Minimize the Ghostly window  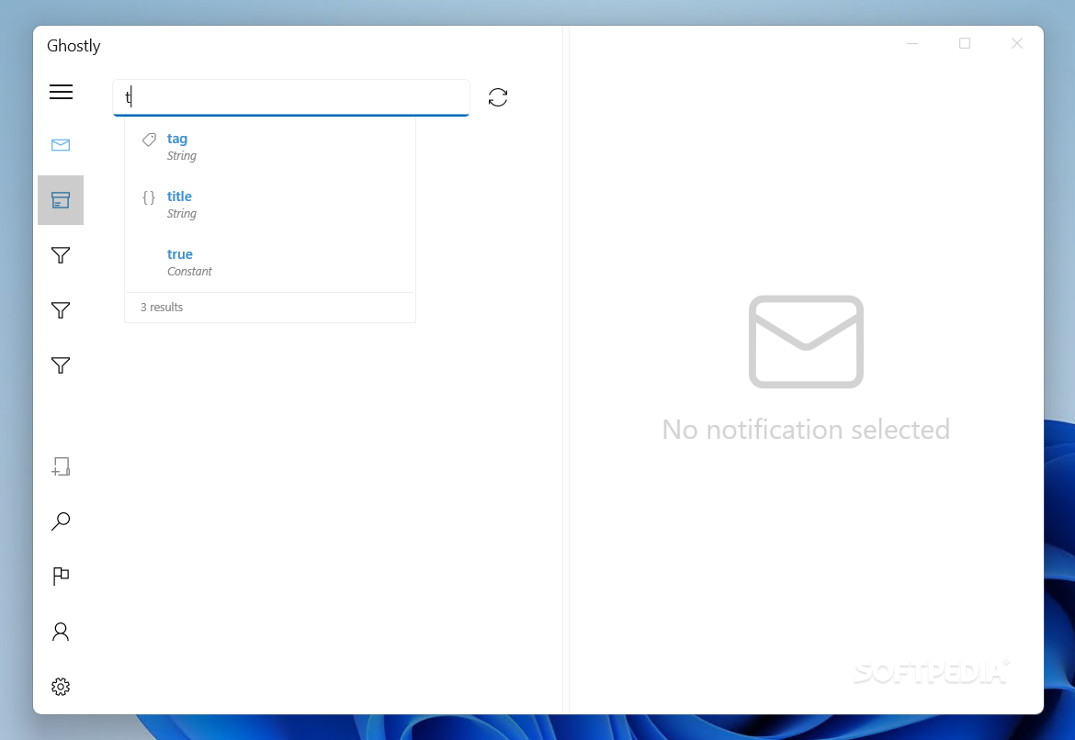(912, 43)
